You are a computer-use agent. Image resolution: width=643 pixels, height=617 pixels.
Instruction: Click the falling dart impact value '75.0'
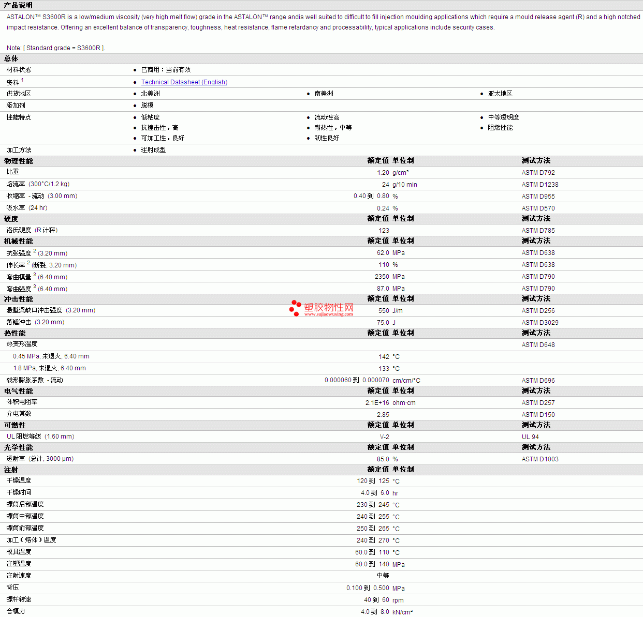pyautogui.click(x=383, y=323)
